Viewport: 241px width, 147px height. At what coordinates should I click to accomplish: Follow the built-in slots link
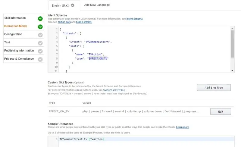pyautogui.click(x=64, y=22)
